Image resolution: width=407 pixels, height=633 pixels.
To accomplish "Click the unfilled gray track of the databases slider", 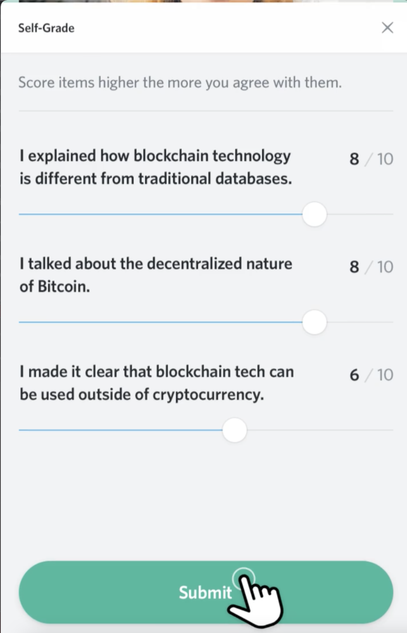I will (x=360, y=214).
